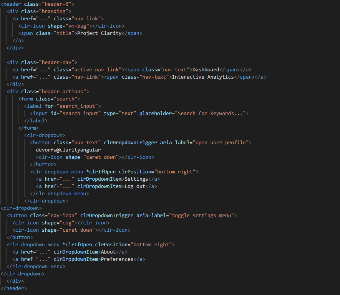Place cursor on closing header tag
The width and height of the screenshot is (340, 295).
(14, 288)
